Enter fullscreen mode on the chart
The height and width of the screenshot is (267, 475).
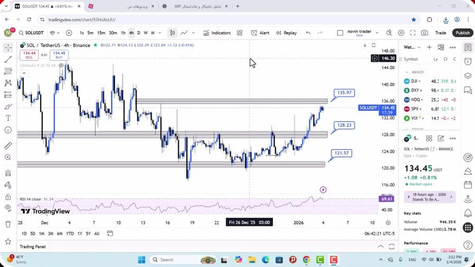pyautogui.click(x=412, y=33)
